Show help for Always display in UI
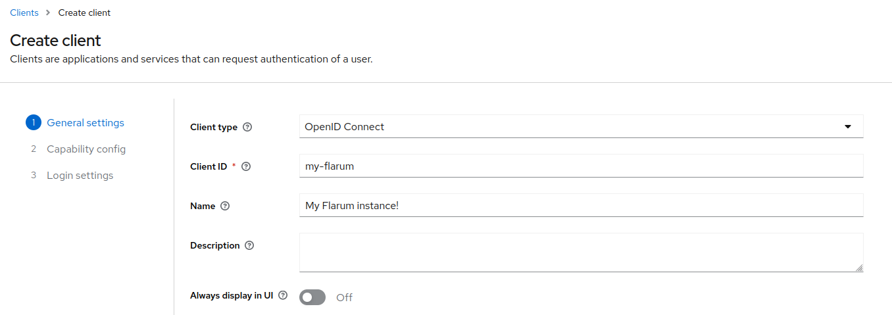This screenshot has height=315, width=892. (x=283, y=295)
